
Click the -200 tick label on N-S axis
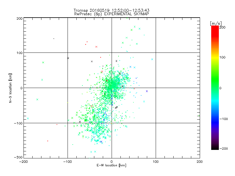click(18, 157)
